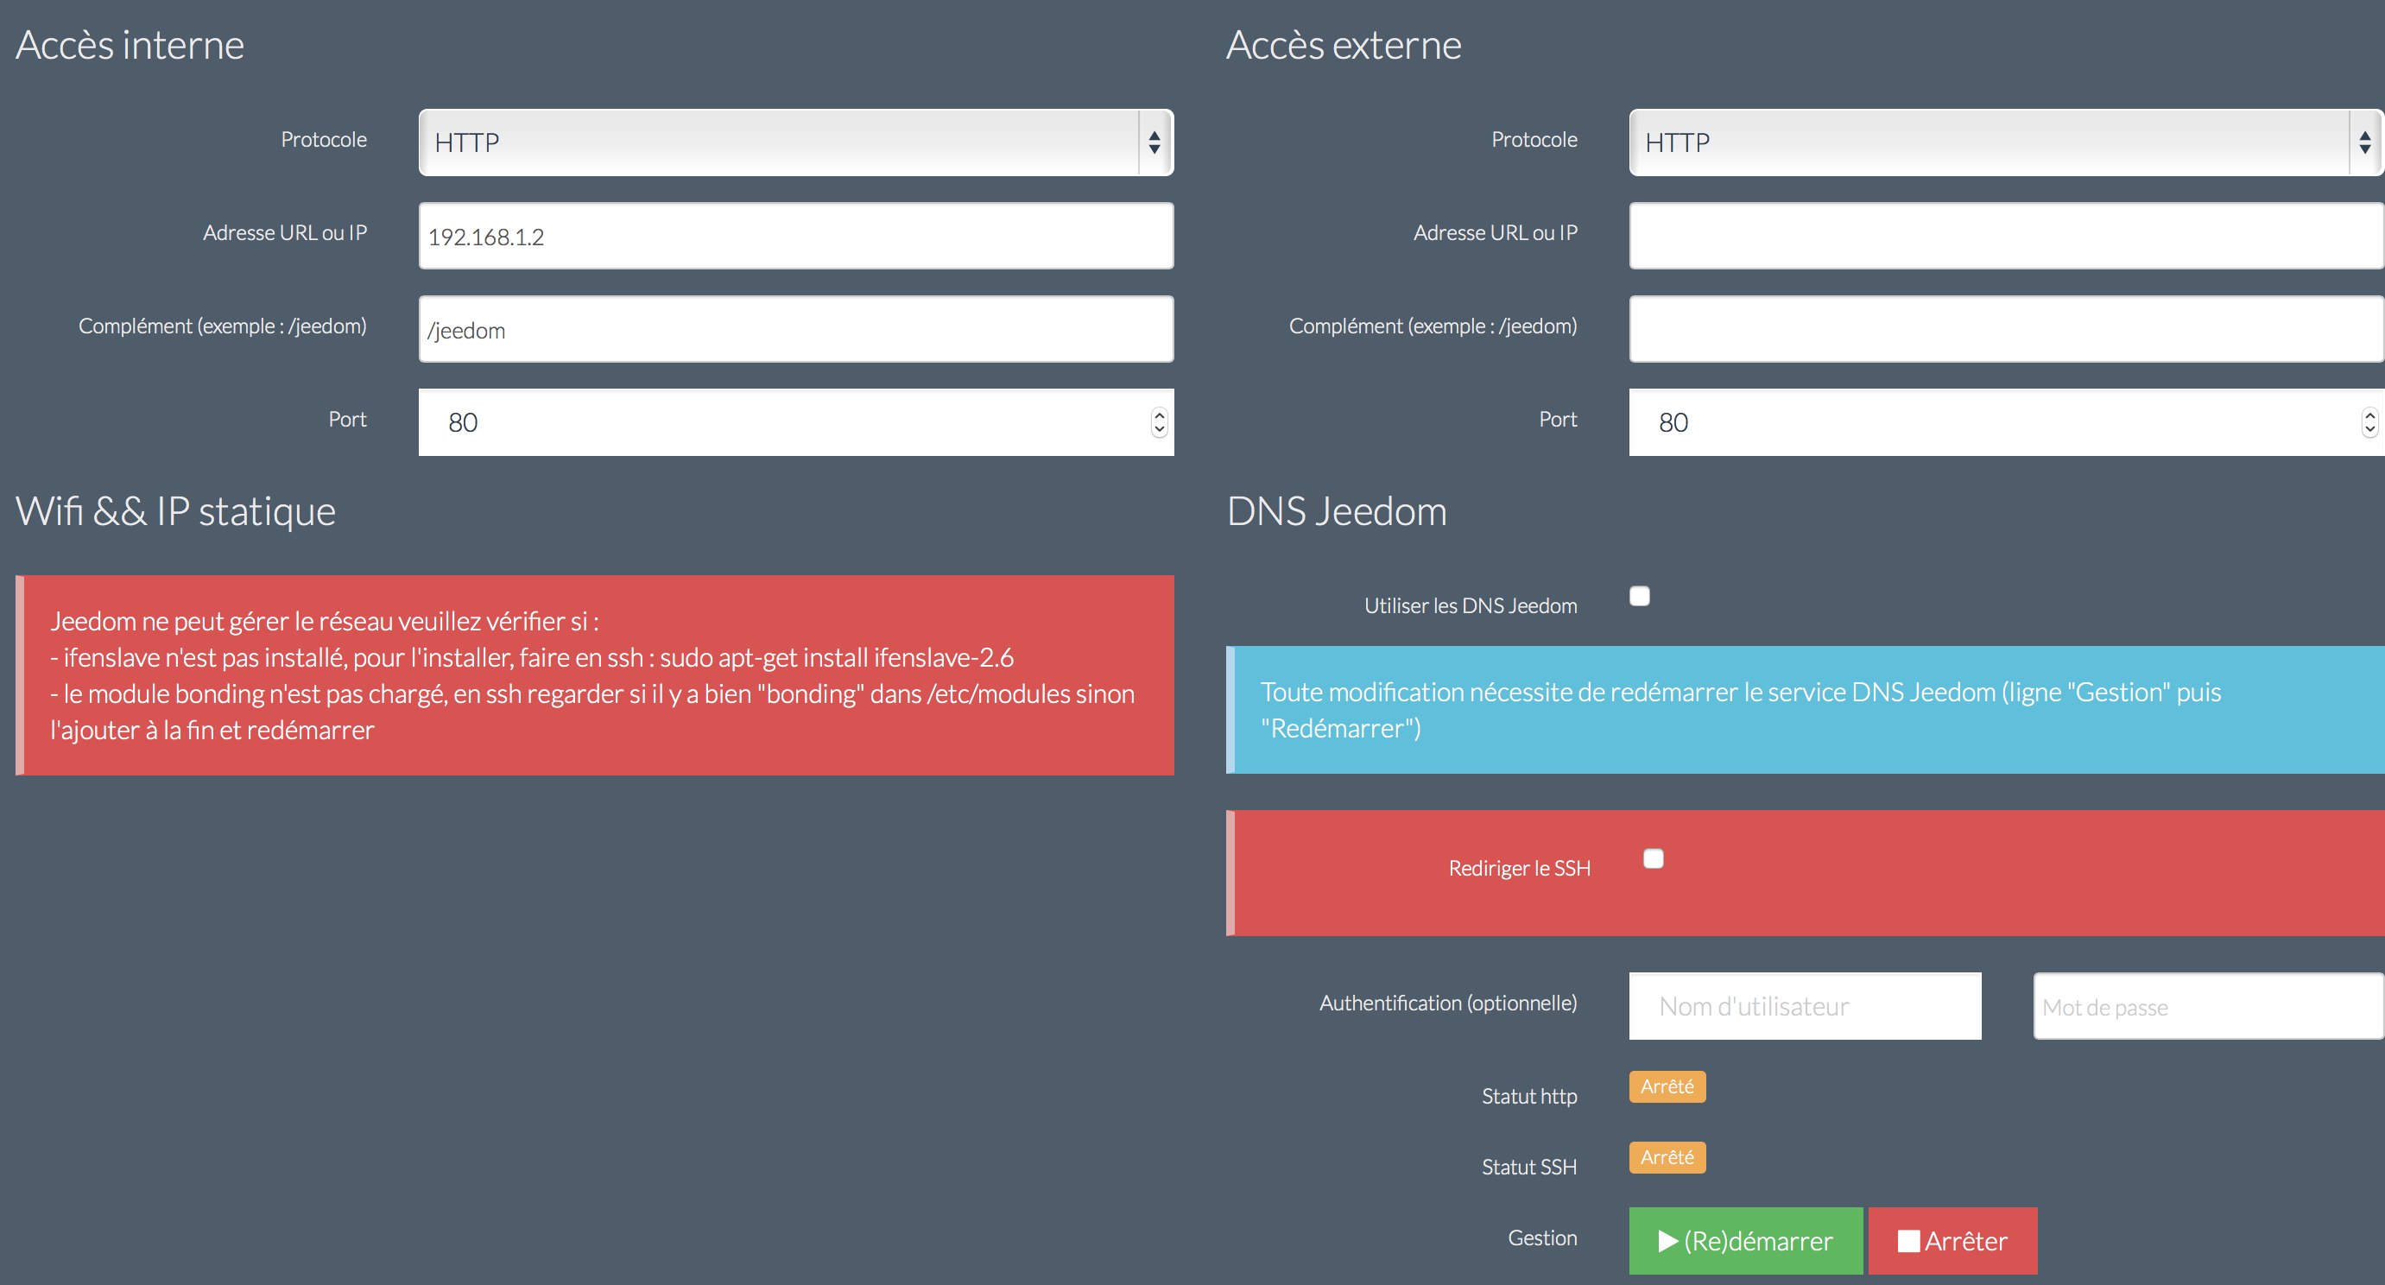The width and height of the screenshot is (2385, 1285).
Task: Click the Arrêté badge next to Statut http
Action: tap(1667, 1087)
